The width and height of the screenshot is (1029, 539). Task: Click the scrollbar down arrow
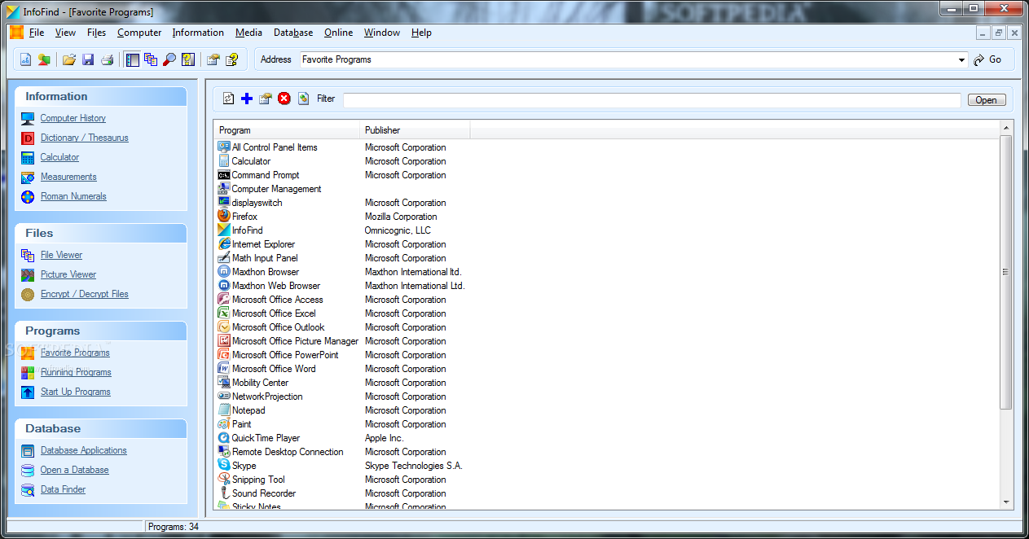tap(1005, 502)
